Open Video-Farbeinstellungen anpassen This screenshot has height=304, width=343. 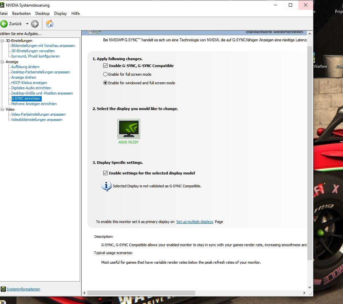pos(38,114)
